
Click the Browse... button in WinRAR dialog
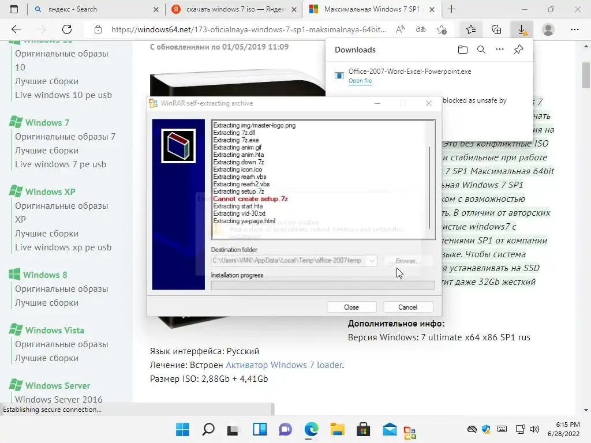pyautogui.click(x=408, y=261)
